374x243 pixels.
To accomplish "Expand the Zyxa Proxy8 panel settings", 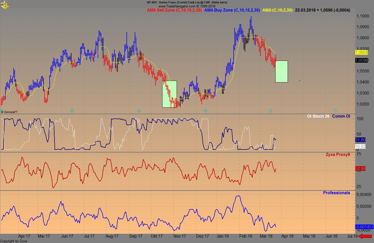I will tap(337, 154).
